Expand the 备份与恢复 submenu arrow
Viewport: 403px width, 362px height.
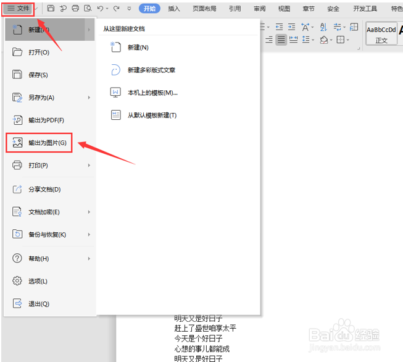pos(89,235)
